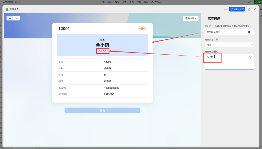Open the dropdown arrow next to the document title
The height and width of the screenshot is (149, 262).
19,2
